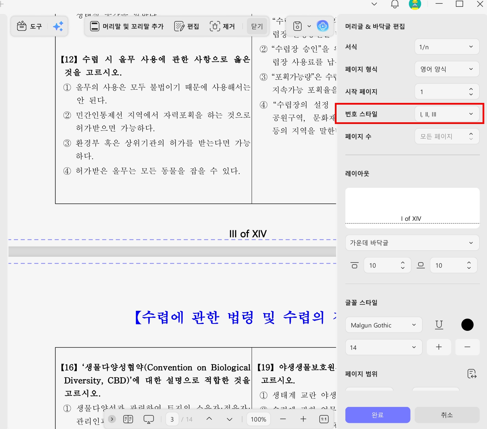
Task: Click the blue AI assistant icon
Action: click(x=322, y=26)
